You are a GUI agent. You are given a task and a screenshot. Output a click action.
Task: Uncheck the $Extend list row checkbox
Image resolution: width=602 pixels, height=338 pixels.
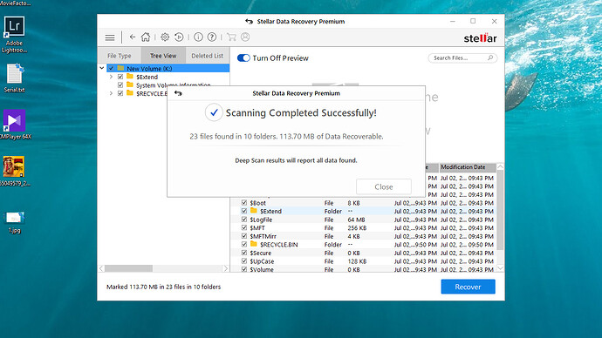pos(244,211)
